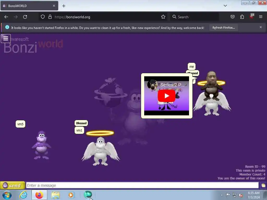267x200 pixels.
Task: Send the message with the send button
Action: point(13,185)
